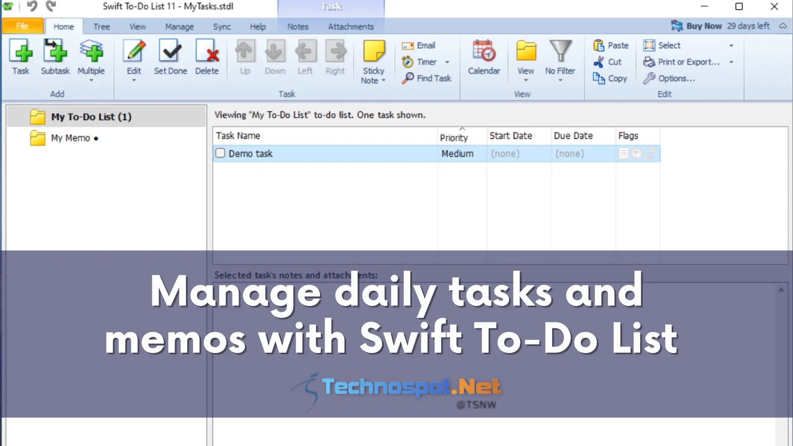Viewport: 793px width, 446px height.
Task: Cut the selected task
Action: [608, 62]
